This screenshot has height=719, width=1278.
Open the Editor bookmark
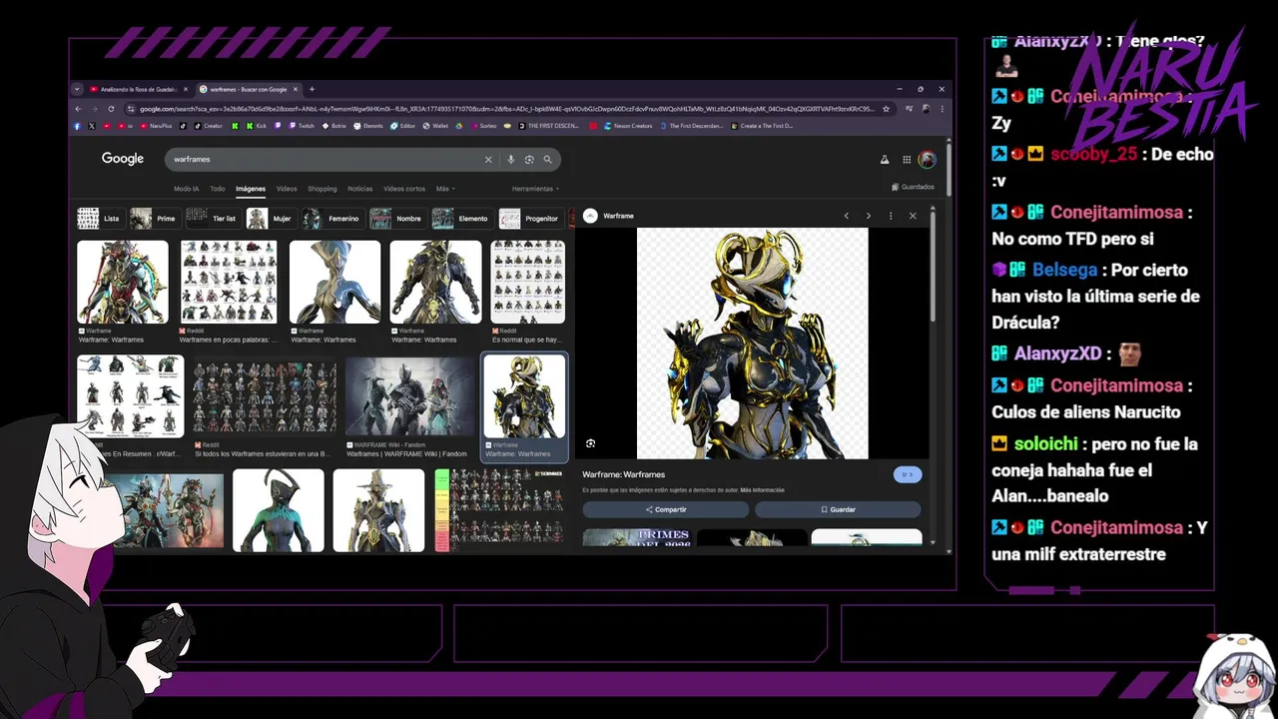pyautogui.click(x=403, y=126)
